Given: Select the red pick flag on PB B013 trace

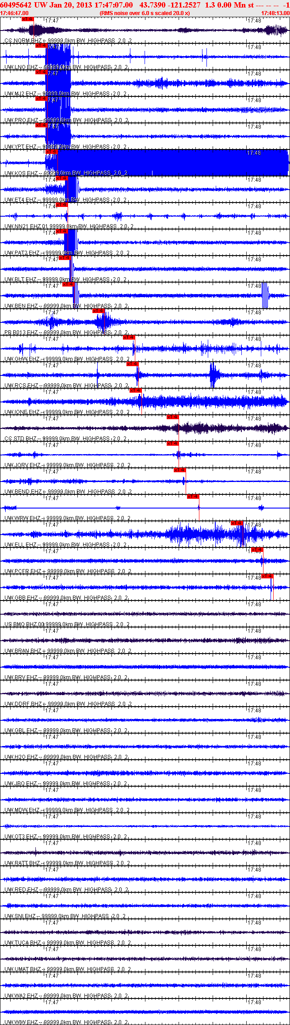Looking at the screenshot, I should (98, 311).
